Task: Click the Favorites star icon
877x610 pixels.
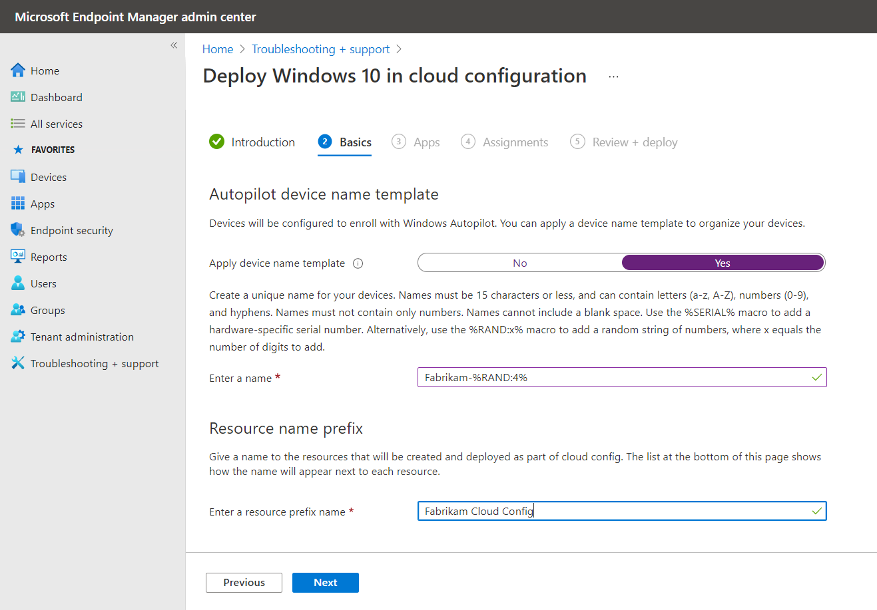Action: pyautogui.click(x=18, y=150)
